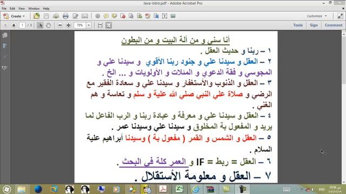Image resolution: width=346 pixels, height=194 pixels.
Task: Show page thumbnails in left panel
Action: (5, 35)
